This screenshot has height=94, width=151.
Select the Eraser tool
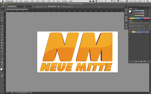[2, 40]
